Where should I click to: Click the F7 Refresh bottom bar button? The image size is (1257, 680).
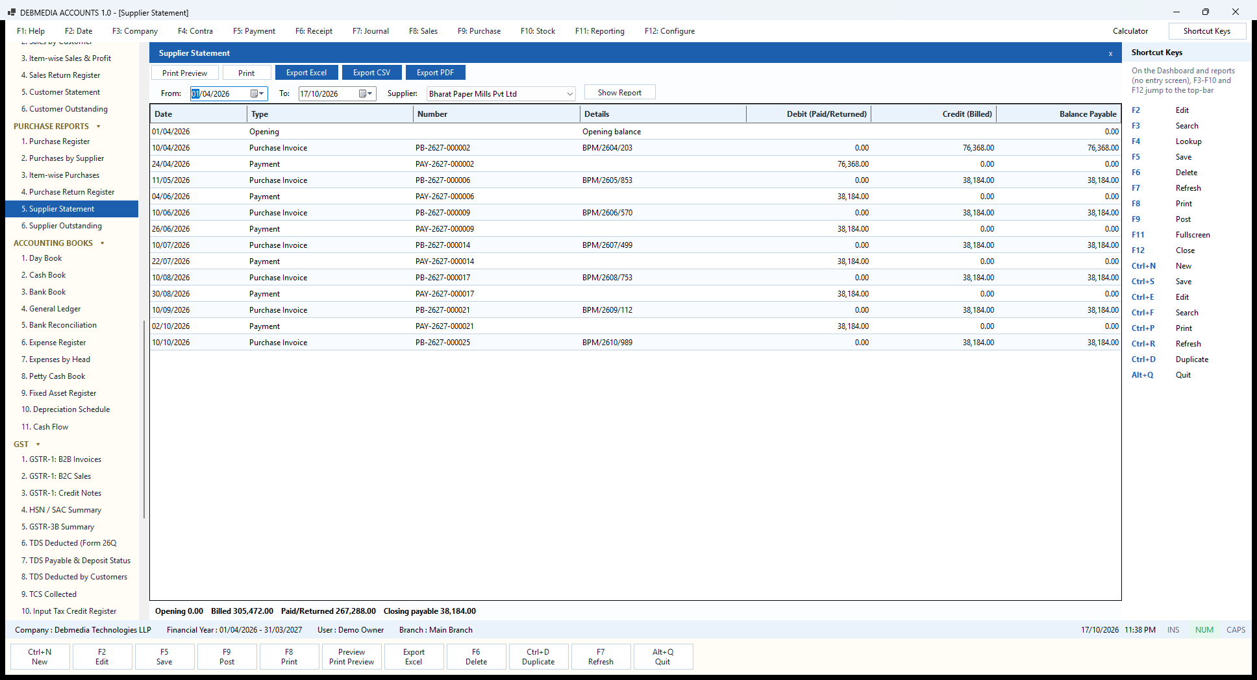601,657
